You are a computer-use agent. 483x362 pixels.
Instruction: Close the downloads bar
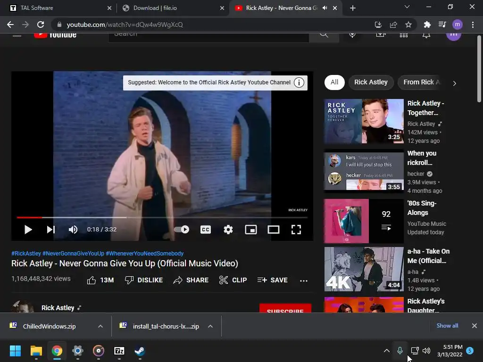[475, 326]
